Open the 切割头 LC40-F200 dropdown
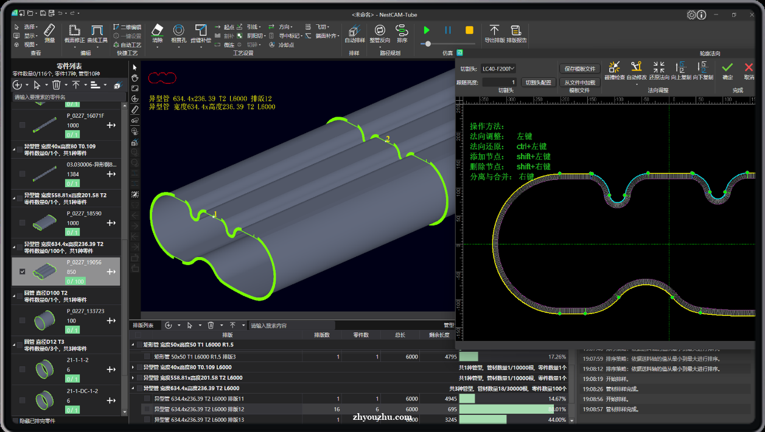Screen dimensions: 765x432 point(498,69)
